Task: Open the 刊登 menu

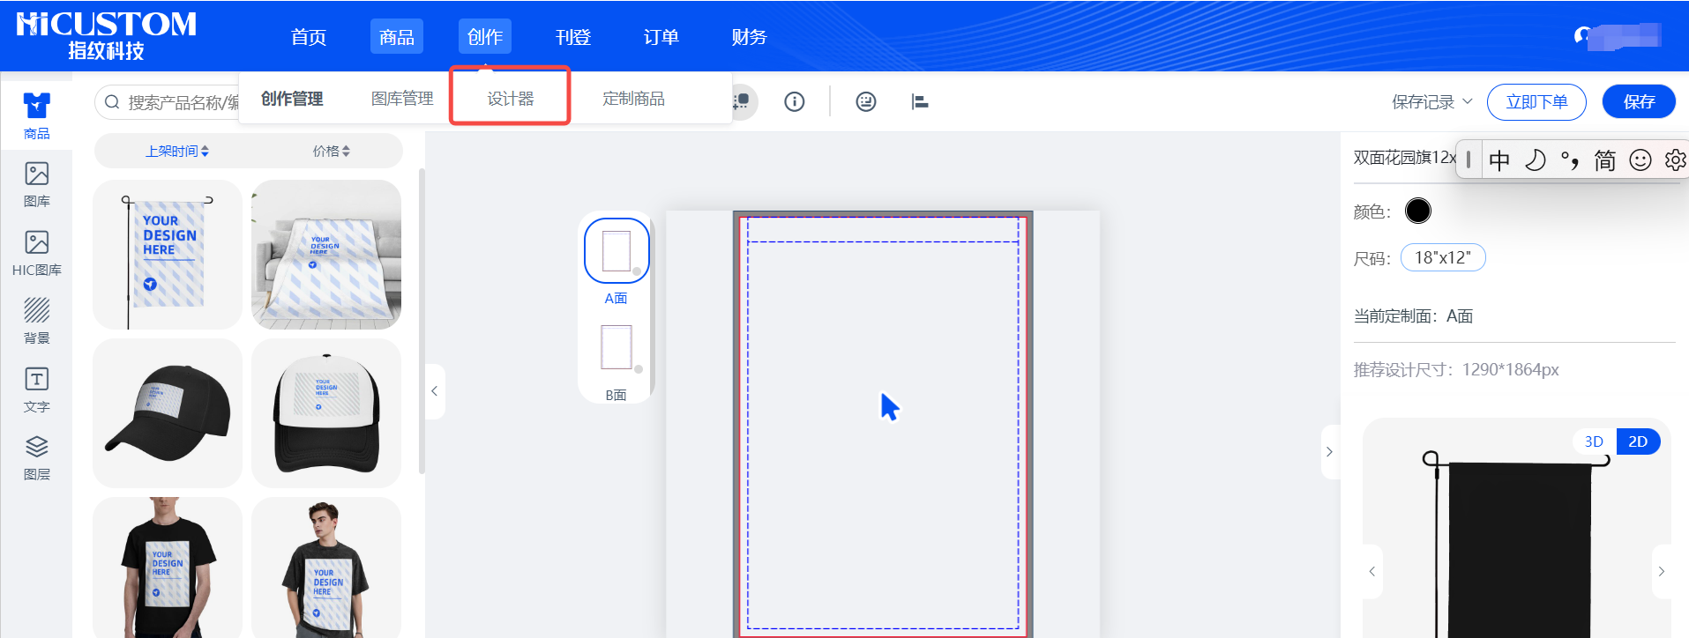Action: (573, 37)
